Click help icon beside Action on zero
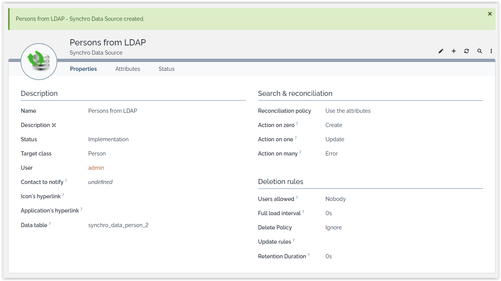 (x=297, y=124)
